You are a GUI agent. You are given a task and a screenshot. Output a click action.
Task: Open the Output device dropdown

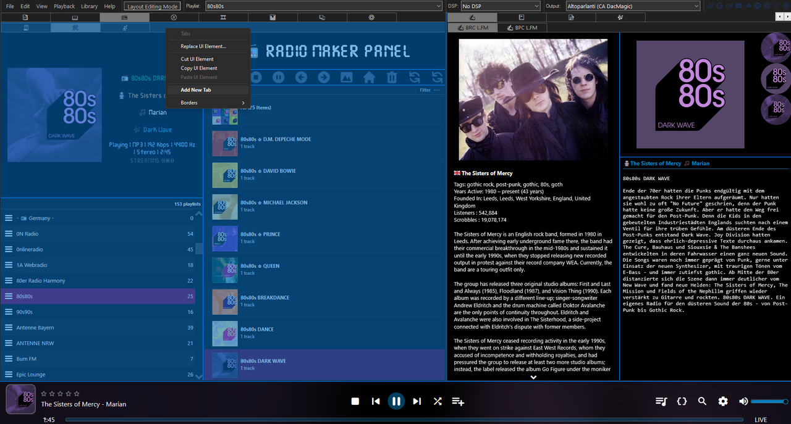(633, 6)
